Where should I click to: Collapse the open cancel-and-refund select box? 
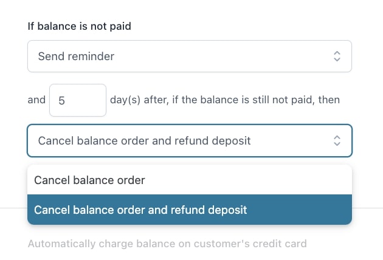tap(189, 141)
